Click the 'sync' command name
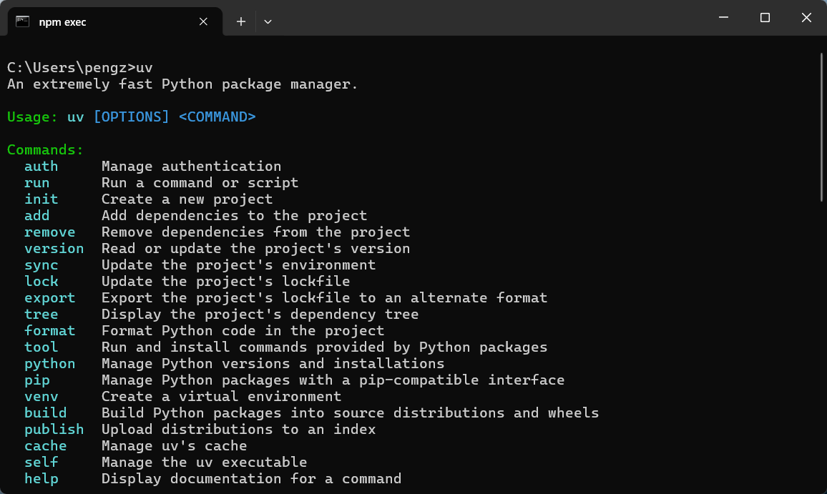 (41, 265)
